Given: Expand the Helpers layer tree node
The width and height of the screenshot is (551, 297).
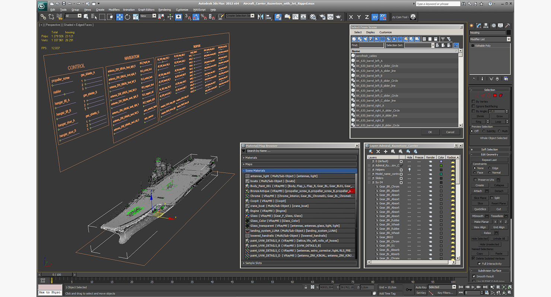Looking at the screenshot, I should (x=369, y=170).
